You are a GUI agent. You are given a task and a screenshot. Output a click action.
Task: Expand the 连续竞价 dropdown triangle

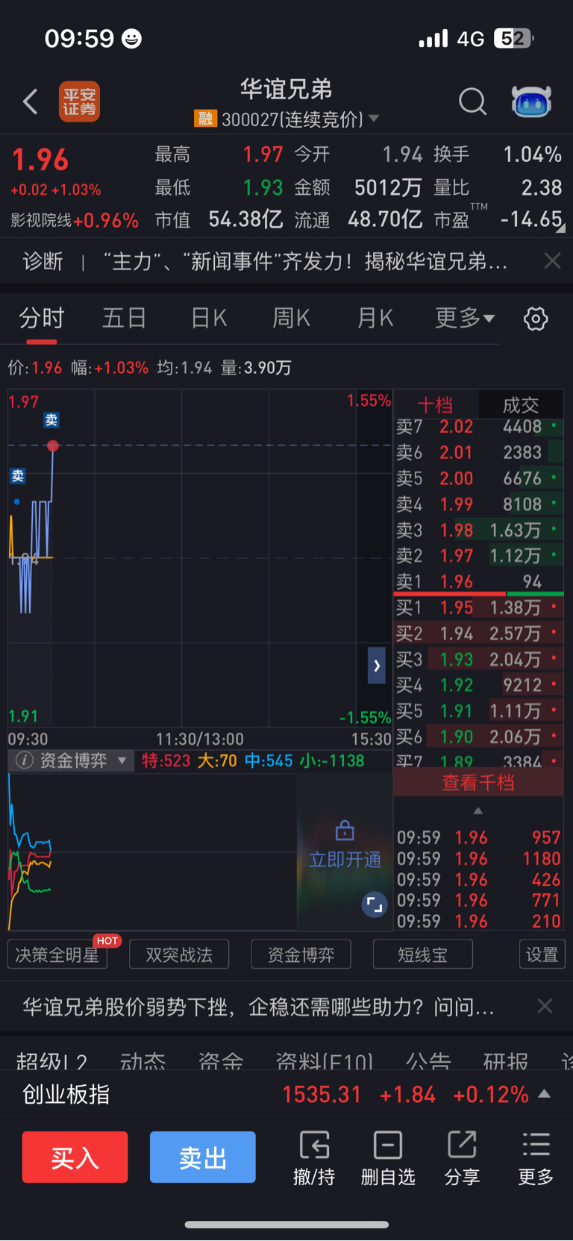pos(374,119)
